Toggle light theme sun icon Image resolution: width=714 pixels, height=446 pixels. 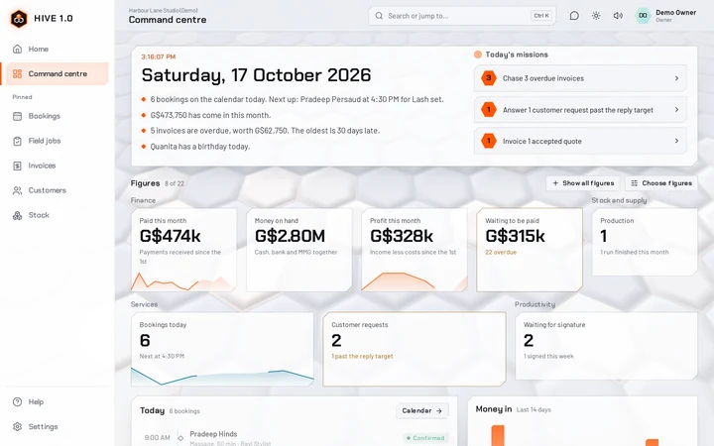[596, 16]
